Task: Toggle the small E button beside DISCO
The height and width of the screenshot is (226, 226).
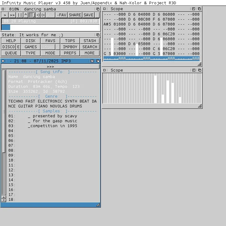Action: click(x=18, y=47)
